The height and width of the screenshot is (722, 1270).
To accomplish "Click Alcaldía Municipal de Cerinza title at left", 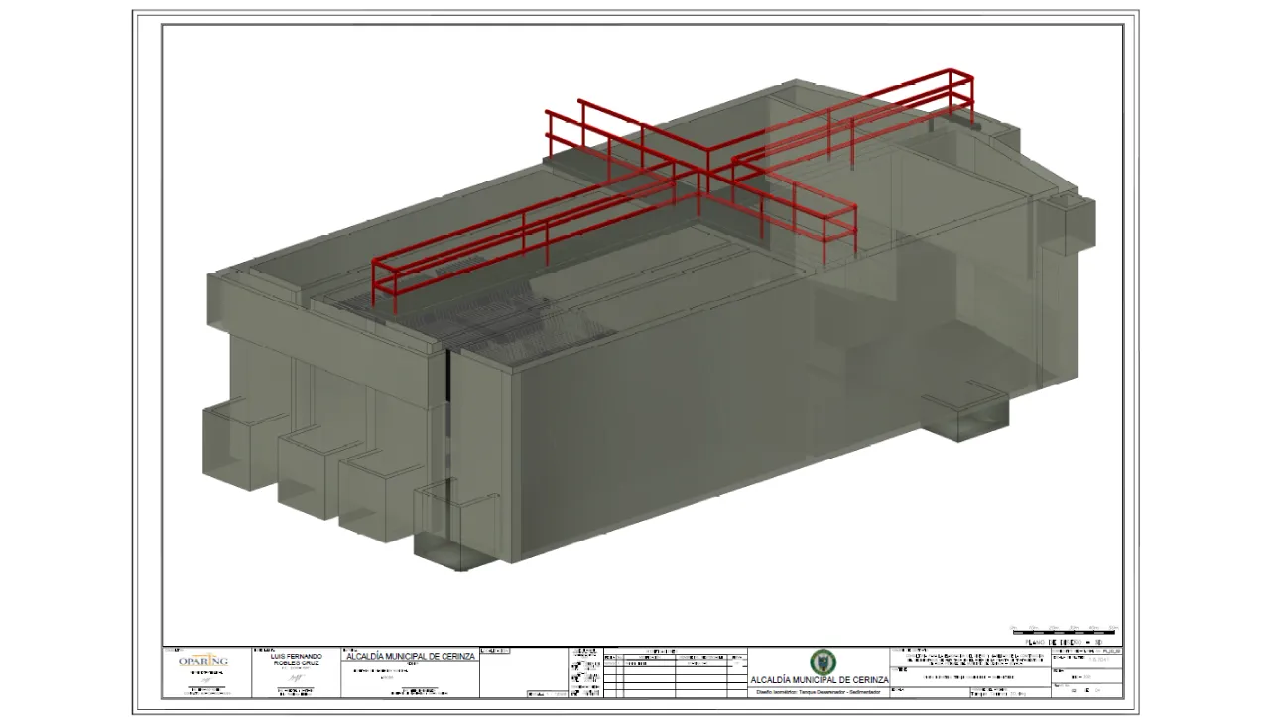I will (410, 656).
